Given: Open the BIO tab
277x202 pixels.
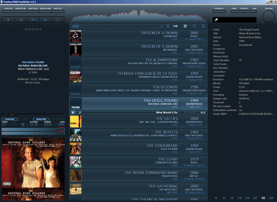Looking at the screenshot, I should point(248,198).
